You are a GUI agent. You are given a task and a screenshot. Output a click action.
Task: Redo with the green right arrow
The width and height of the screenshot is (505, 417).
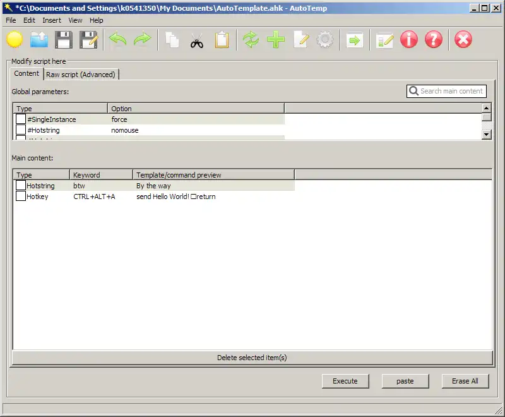click(143, 40)
